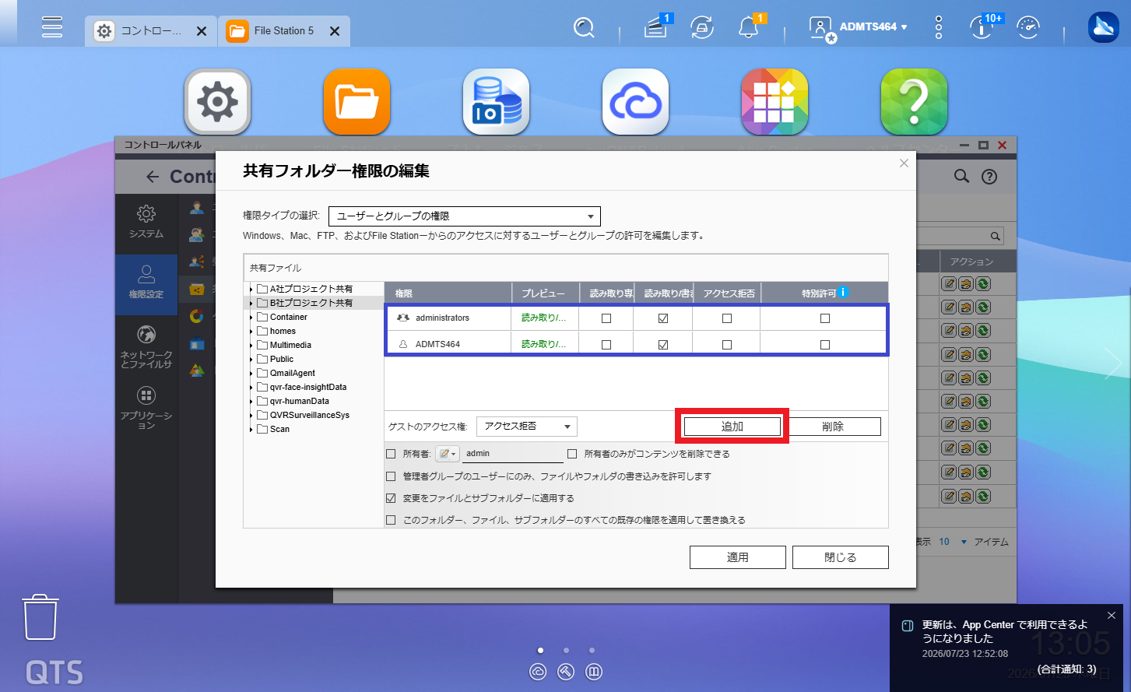Screen dimensions: 1131x692
Task: Open external devices icon in top bar
Action: (x=702, y=28)
